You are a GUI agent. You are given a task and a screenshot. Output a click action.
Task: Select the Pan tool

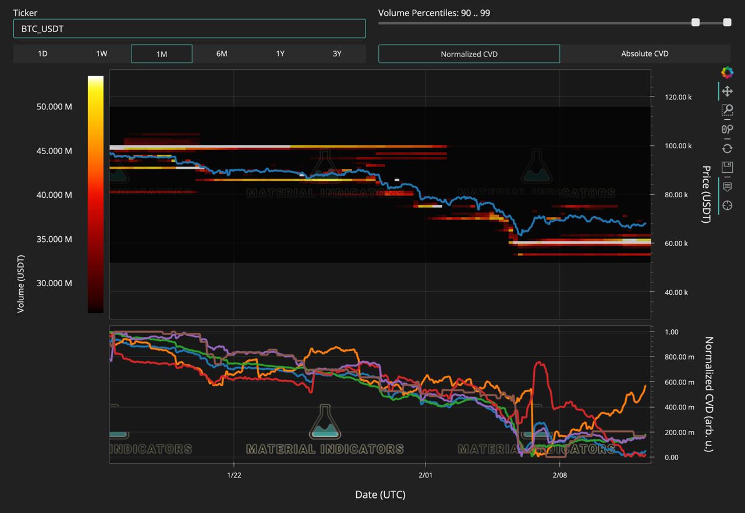727,91
